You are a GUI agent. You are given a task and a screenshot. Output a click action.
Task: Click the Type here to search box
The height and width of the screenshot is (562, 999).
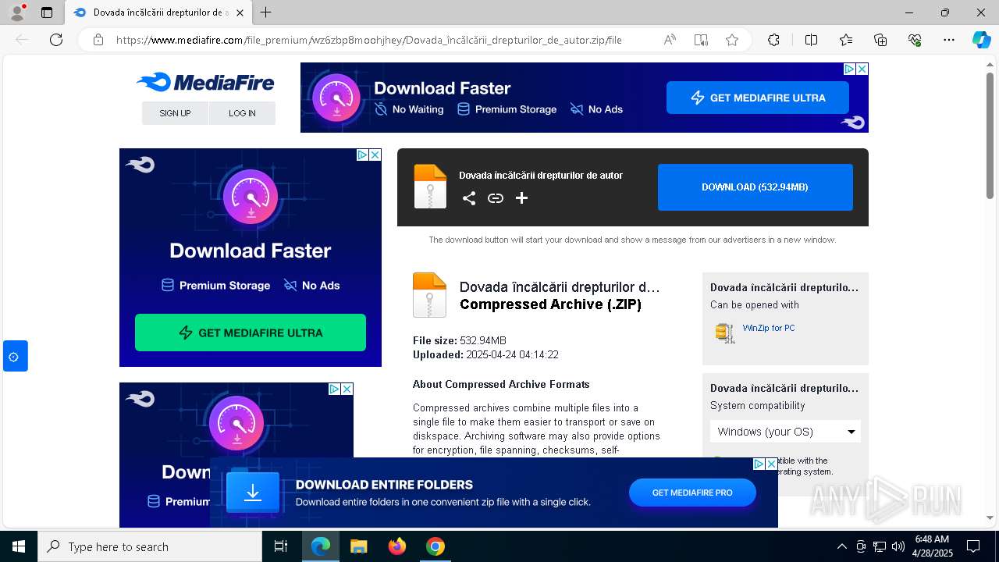tap(150, 546)
